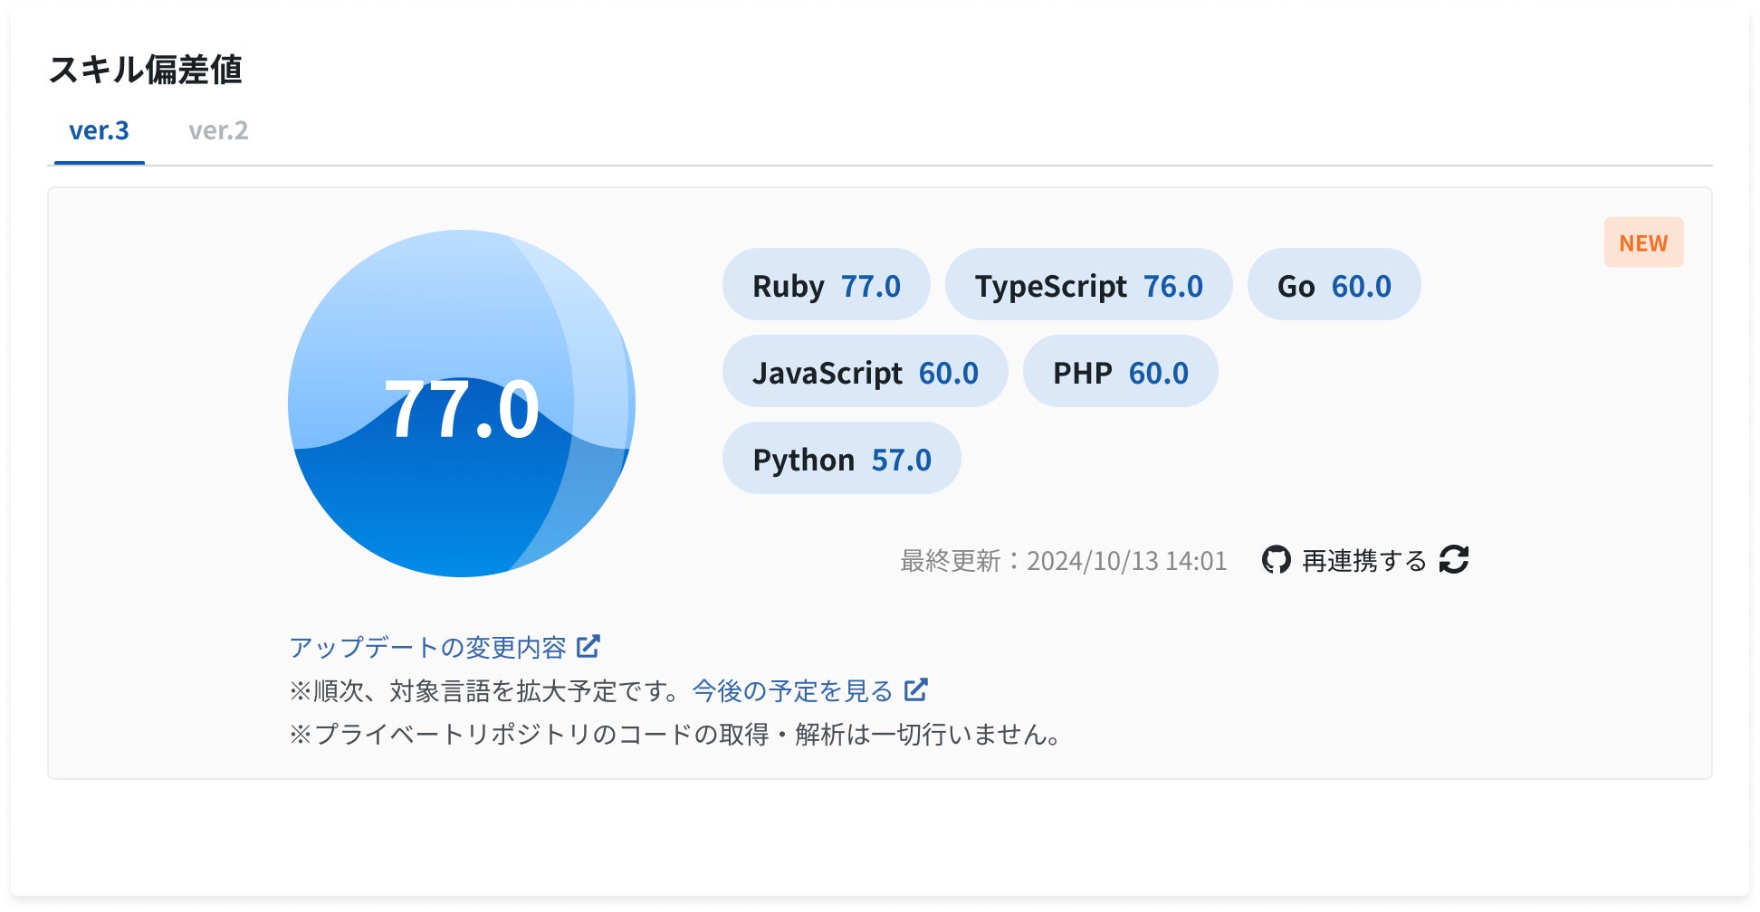Open the 今後の予定を見る link

pos(792,690)
